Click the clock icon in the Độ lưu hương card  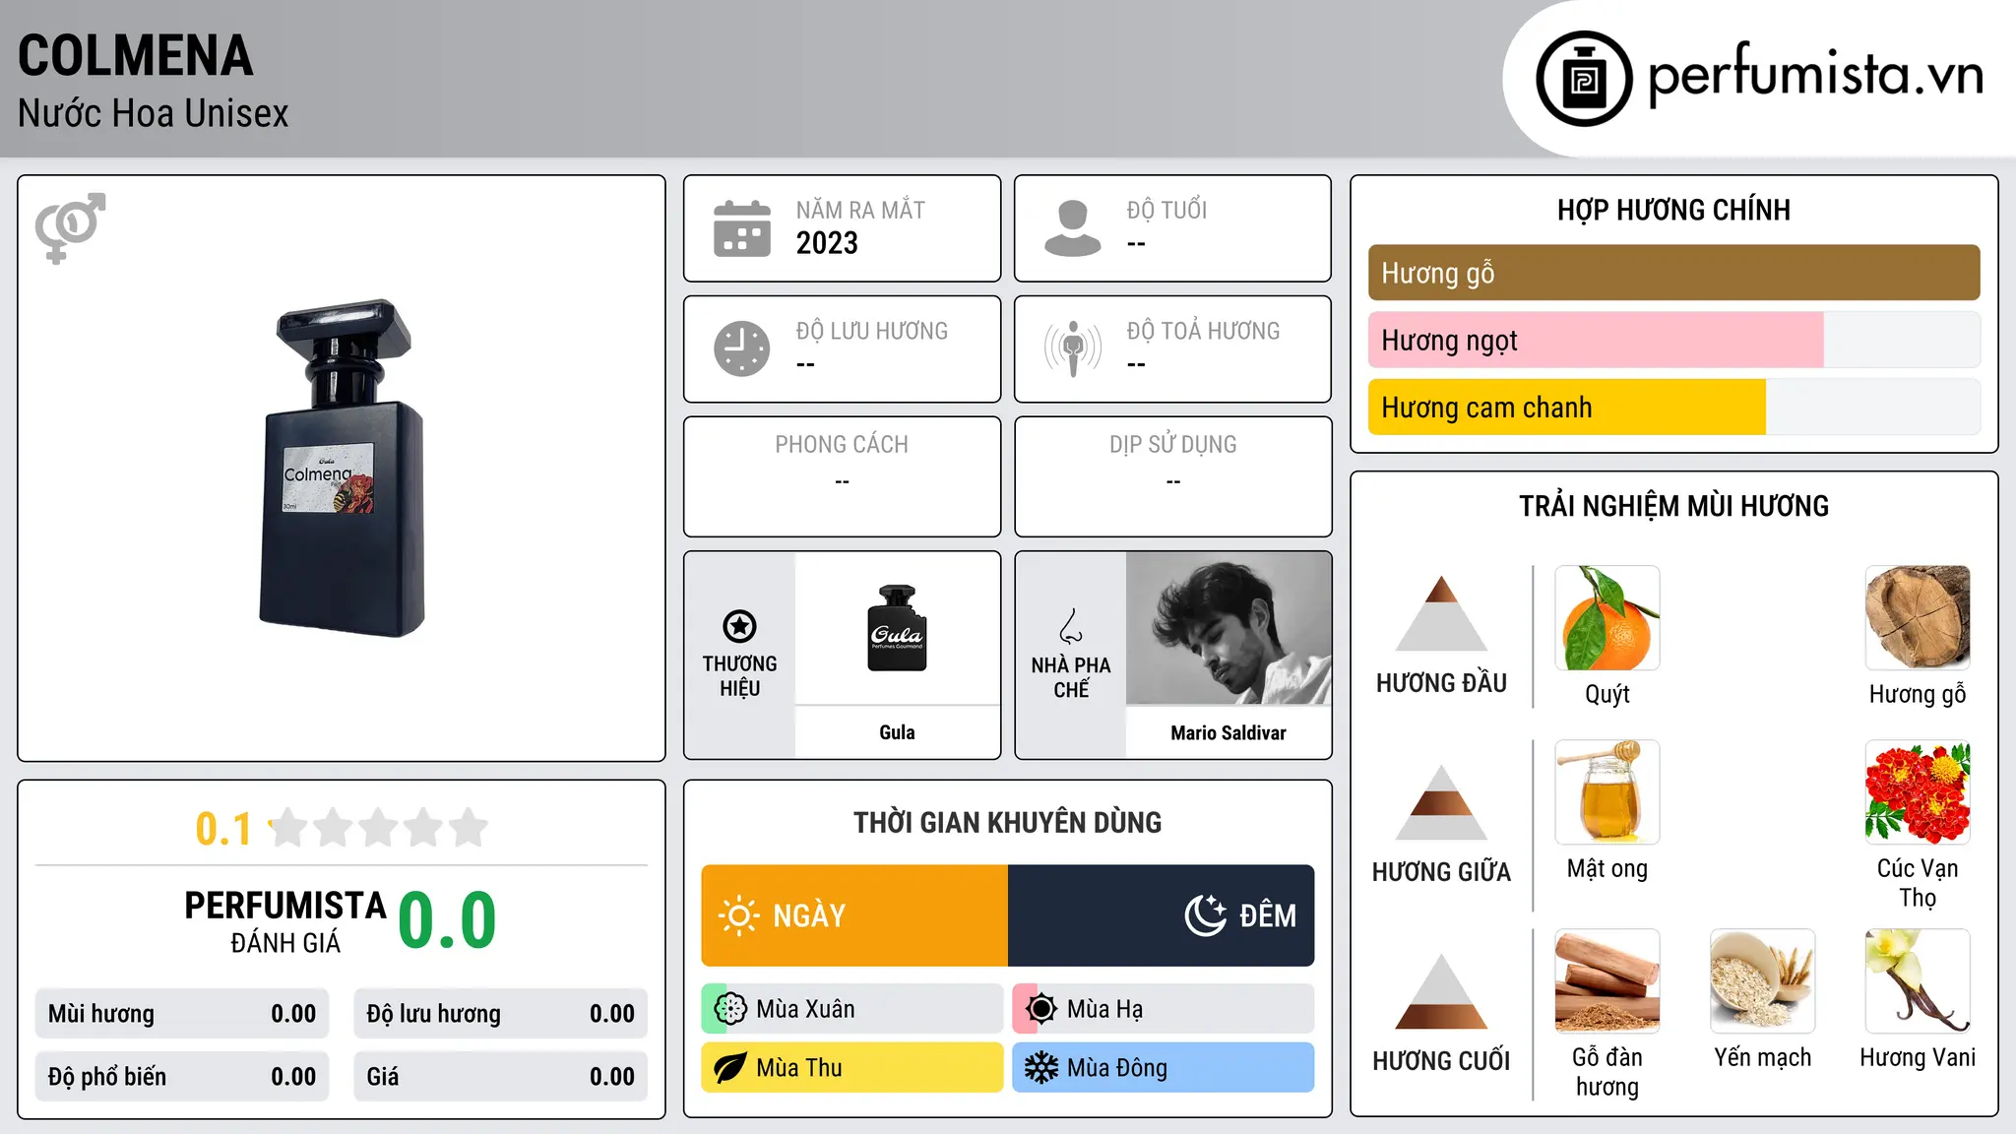click(742, 348)
